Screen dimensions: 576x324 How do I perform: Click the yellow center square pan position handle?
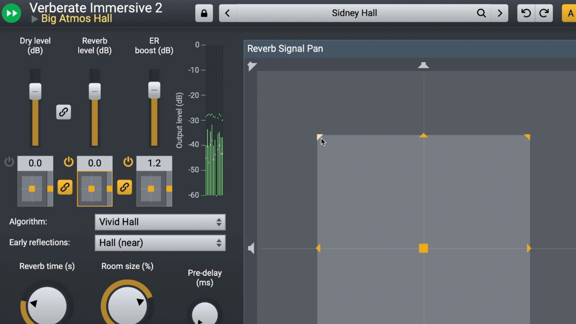pyautogui.click(x=423, y=248)
